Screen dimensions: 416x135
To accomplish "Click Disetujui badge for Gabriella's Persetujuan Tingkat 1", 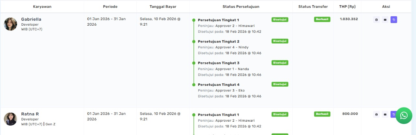I will (280, 19).
